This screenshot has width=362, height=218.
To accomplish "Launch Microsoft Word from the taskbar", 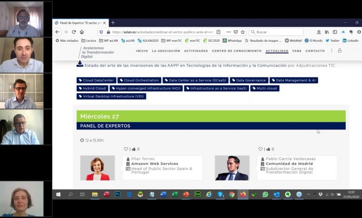I will coord(163,194).
